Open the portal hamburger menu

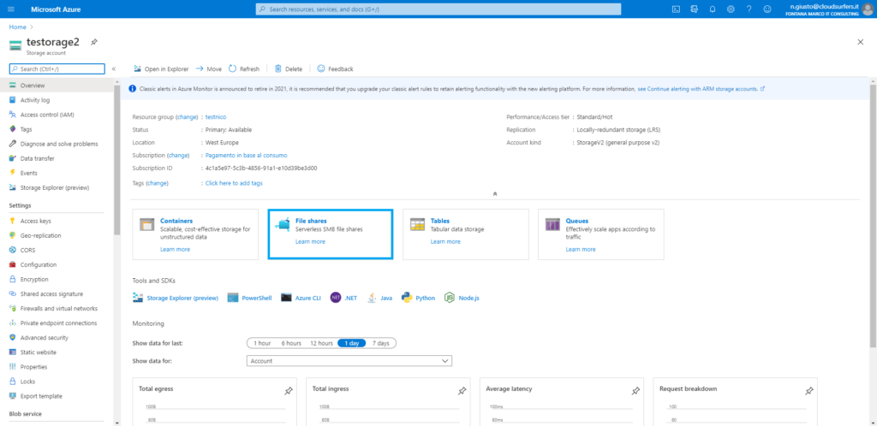[11, 9]
